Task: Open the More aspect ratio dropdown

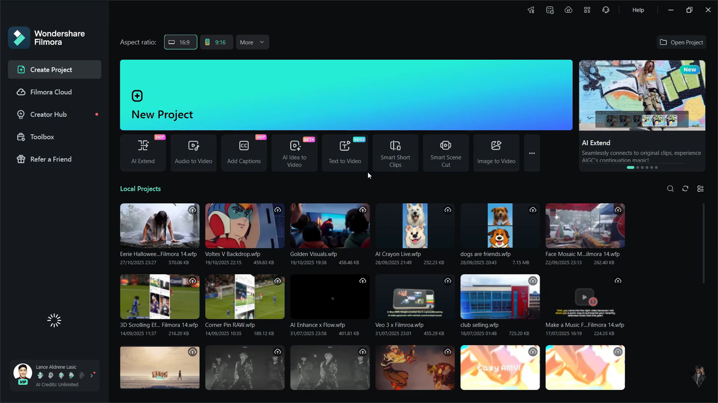Action: (252, 42)
